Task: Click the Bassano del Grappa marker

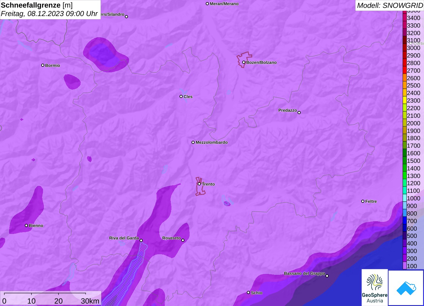Action: tap(327, 276)
